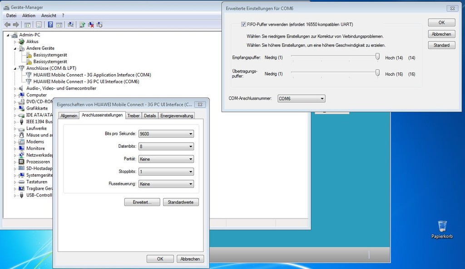
Task: Click Abbrechen in the Eigenschaften dialog
Action: 190,259
